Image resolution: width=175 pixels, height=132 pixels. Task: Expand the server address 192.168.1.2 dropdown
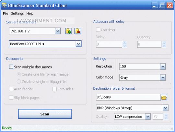(58, 31)
